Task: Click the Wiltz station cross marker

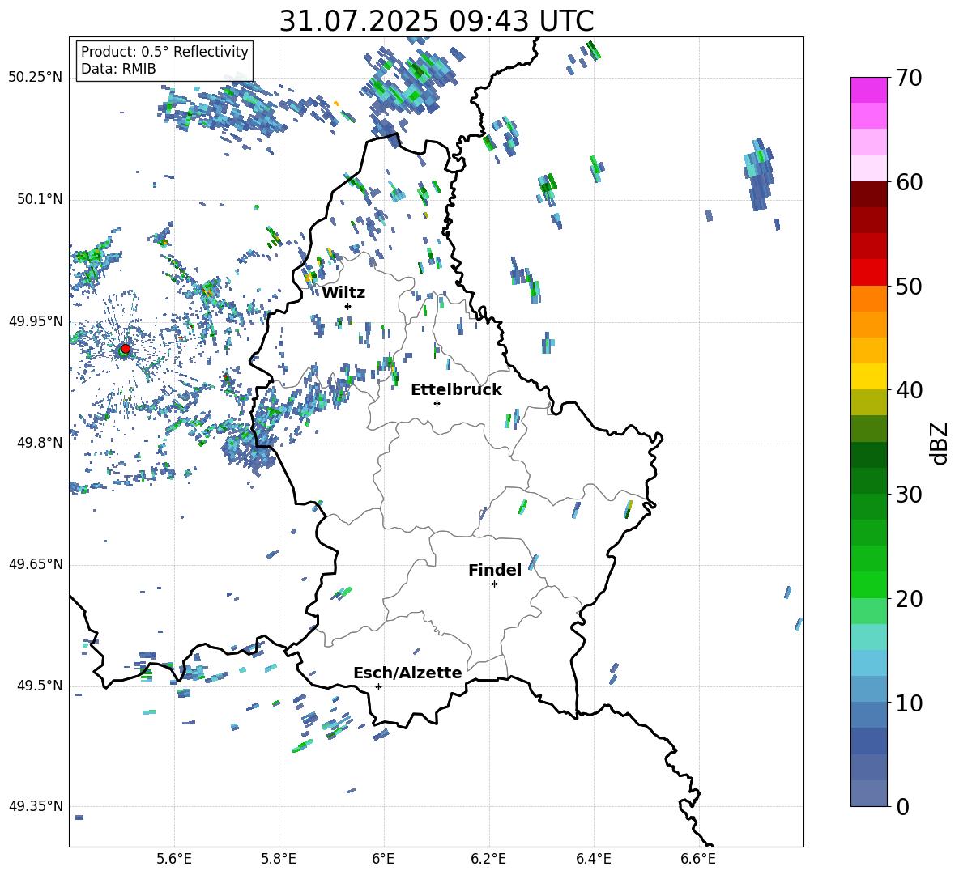Action: [x=348, y=306]
